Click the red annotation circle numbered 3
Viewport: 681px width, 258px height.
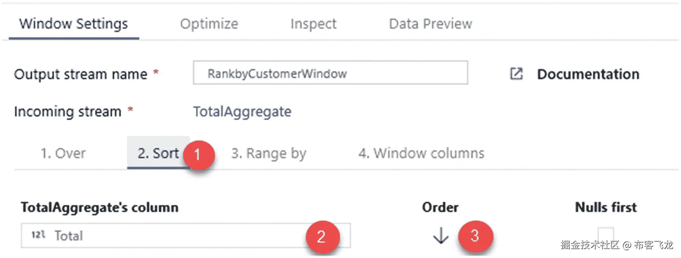[x=475, y=236]
